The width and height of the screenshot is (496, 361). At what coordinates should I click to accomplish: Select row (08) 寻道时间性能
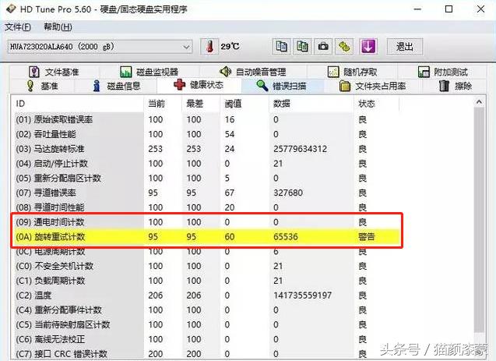[206, 207]
